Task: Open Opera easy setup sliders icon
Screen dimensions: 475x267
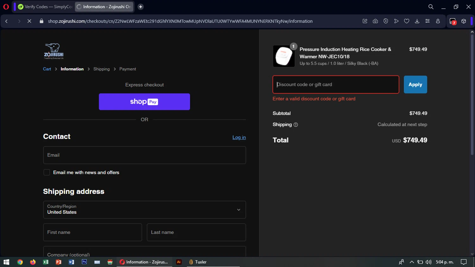Action: tap(427, 21)
